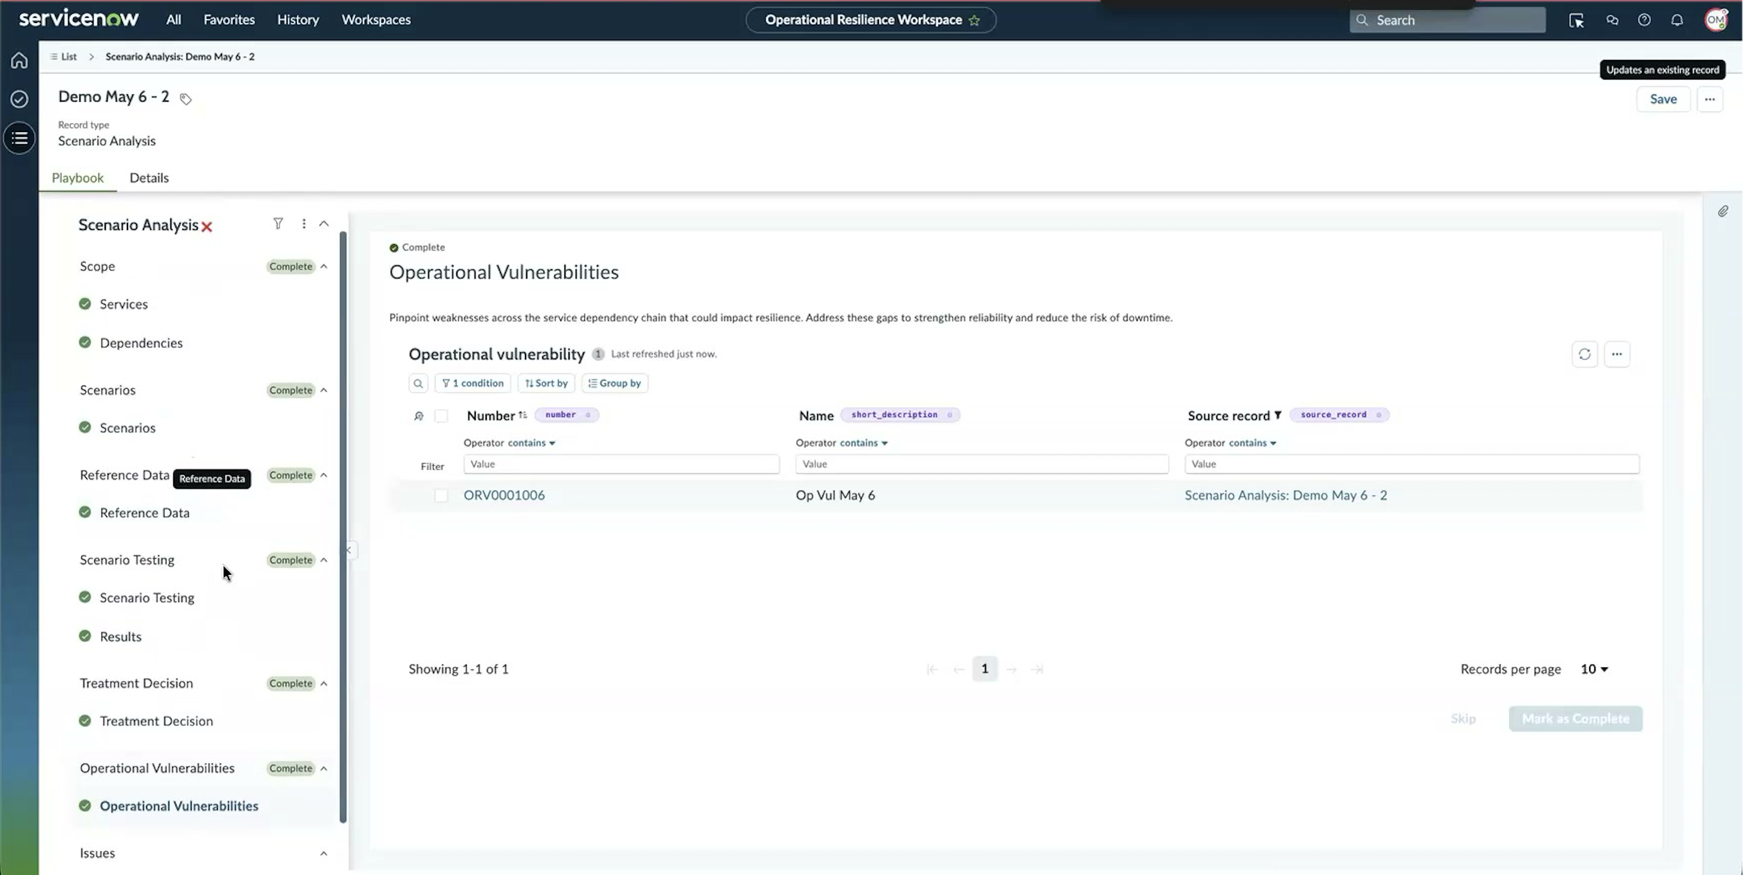Collapse the Reference Data section chevron
This screenshot has height=875, width=1743.
coord(324,475)
